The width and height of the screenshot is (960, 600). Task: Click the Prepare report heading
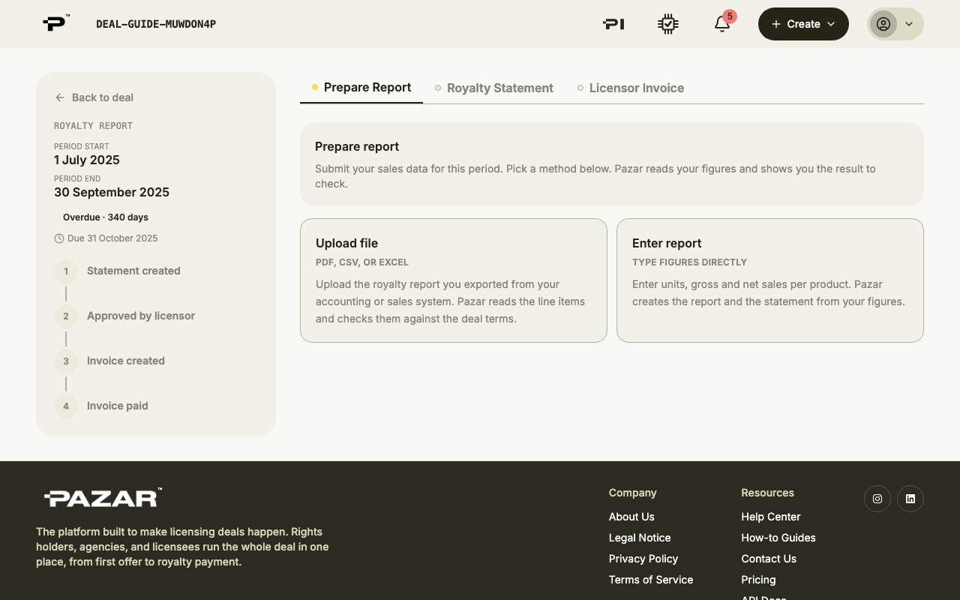pyautogui.click(x=357, y=146)
